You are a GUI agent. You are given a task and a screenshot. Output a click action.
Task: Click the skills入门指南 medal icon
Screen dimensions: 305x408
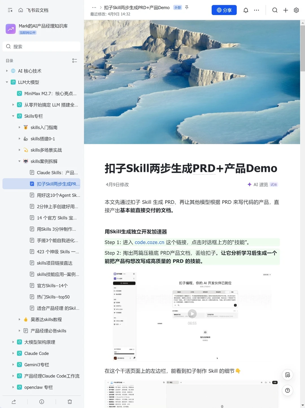26,128
